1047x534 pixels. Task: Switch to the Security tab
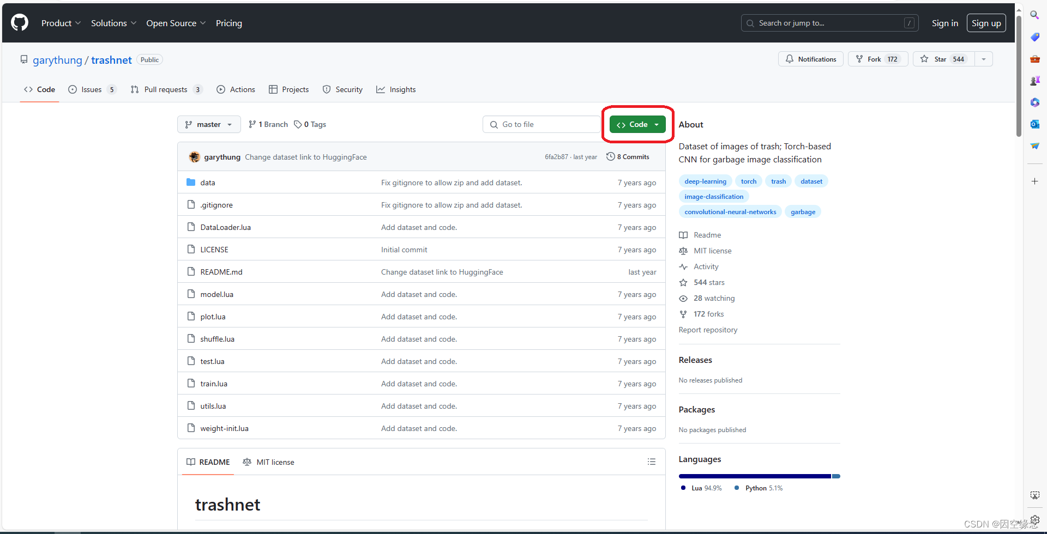point(342,89)
